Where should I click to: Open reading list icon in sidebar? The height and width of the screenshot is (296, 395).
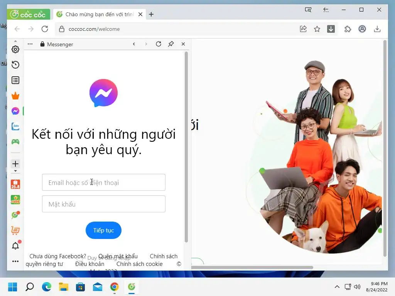pyautogui.click(x=15, y=80)
